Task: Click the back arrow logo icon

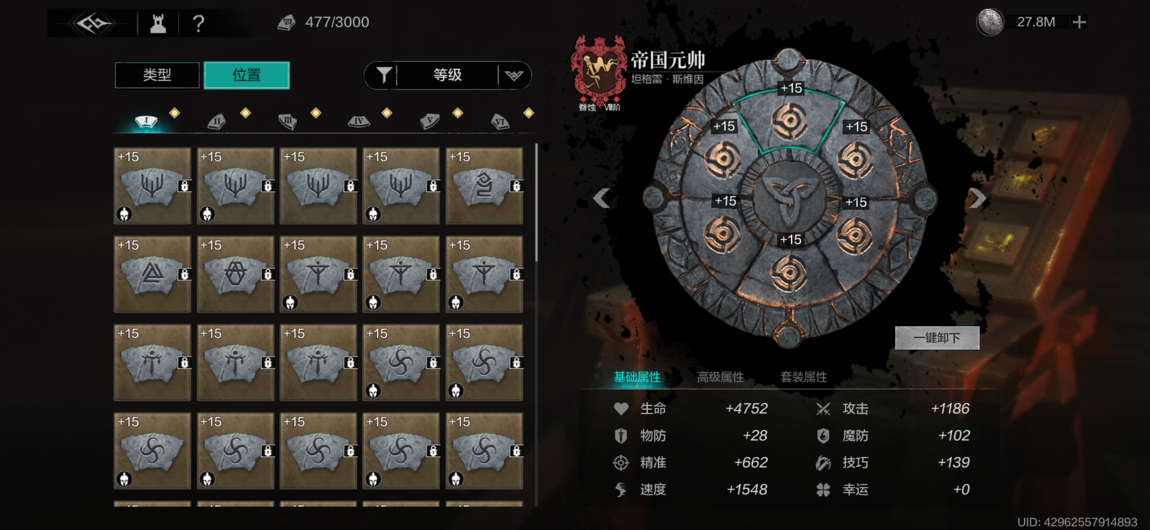Action: pyautogui.click(x=92, y=23)
